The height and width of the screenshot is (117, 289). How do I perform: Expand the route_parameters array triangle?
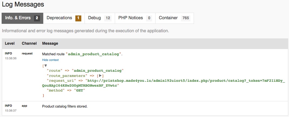100,76
